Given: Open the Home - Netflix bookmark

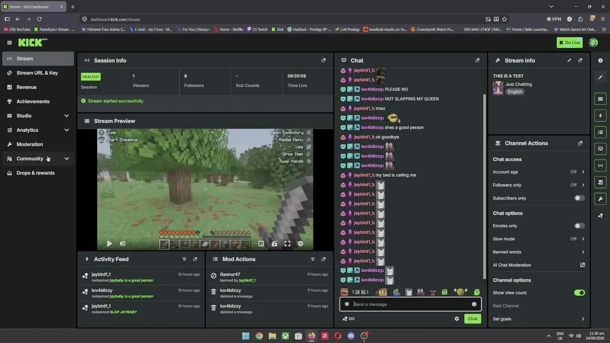Looking at the screenshot, I should (x=228, y=30).
